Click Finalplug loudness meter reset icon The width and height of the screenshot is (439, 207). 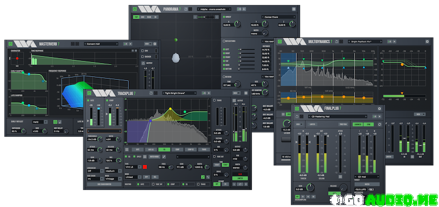click(379, 124)
